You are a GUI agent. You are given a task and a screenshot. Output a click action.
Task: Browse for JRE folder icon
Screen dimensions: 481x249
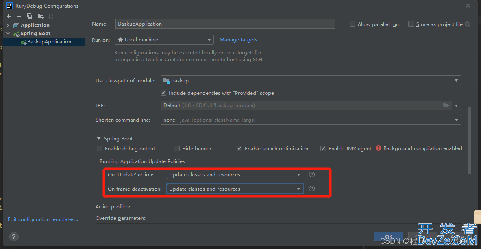point(446,105)
